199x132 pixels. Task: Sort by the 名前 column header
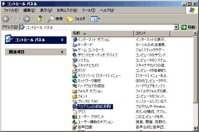[x=103, y=34]
